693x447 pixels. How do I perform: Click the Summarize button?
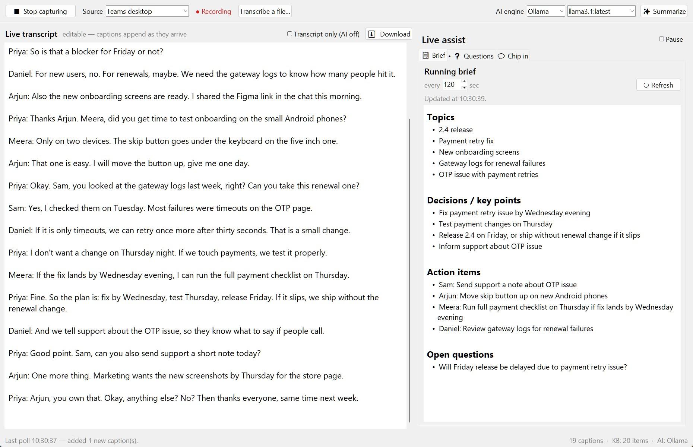point(664,11)
